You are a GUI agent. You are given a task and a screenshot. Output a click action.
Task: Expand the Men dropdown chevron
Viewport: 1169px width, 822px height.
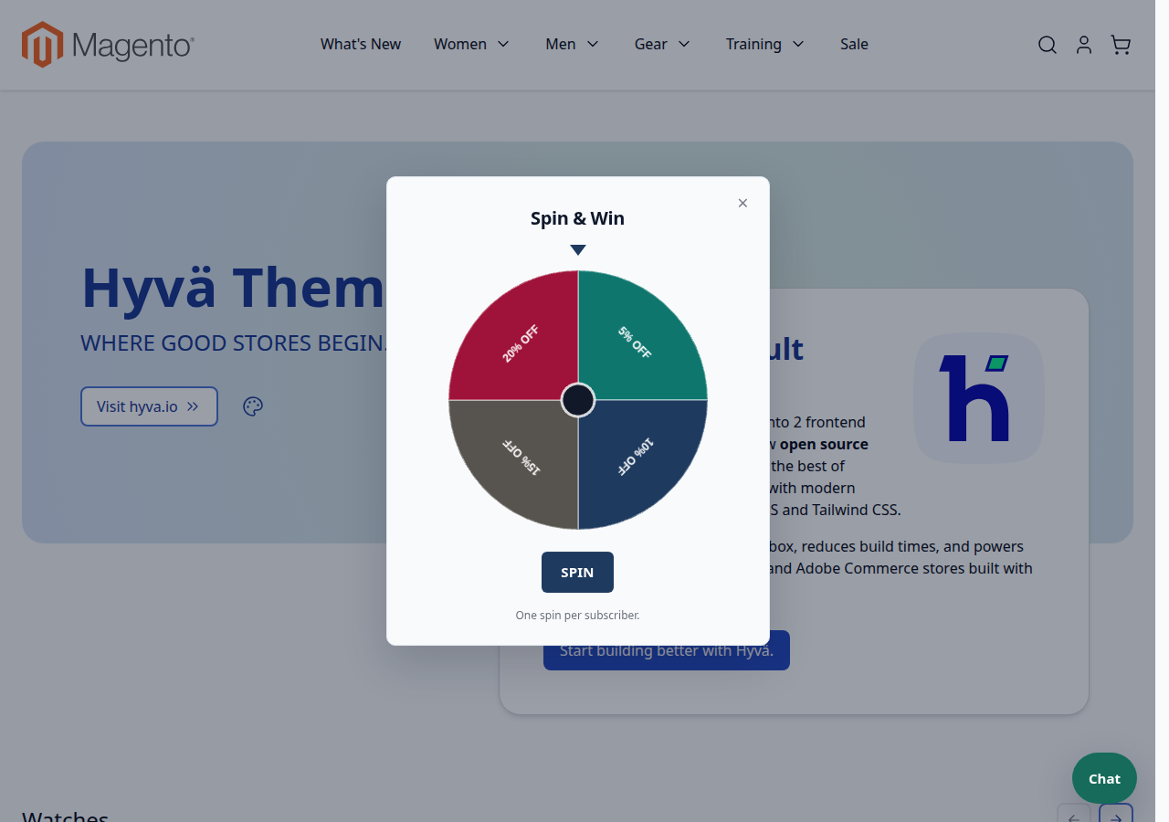592,44
